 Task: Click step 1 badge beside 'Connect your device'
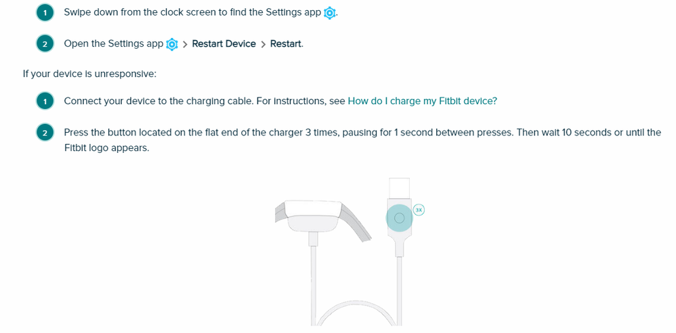[x=45, y=102]
